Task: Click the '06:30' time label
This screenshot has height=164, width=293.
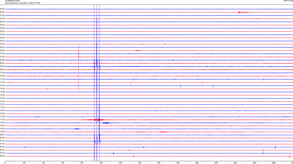Action: tap(2, 50)
